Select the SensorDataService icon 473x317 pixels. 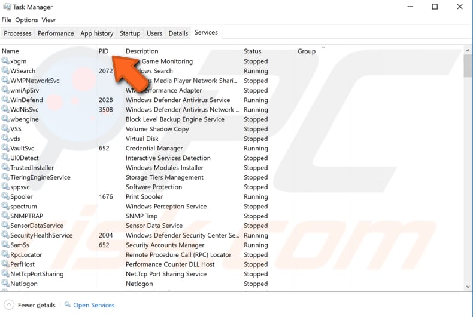tap(5, 225)
